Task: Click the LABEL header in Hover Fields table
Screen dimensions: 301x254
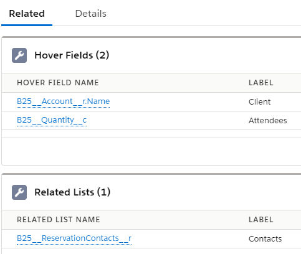Action: pos(261,83)
